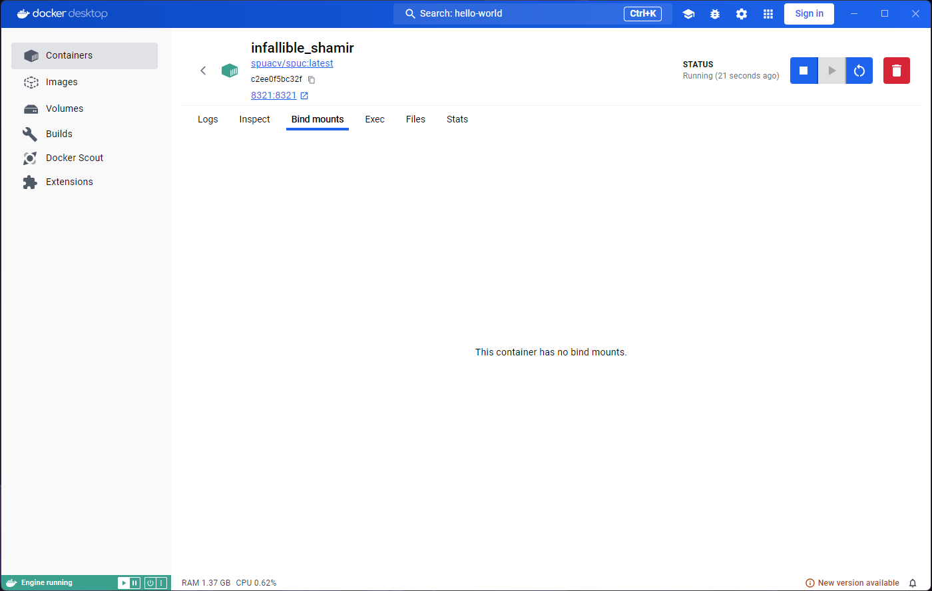Go back using the left chevron arrow
932x591 pixels.
(x=203, y=71)
